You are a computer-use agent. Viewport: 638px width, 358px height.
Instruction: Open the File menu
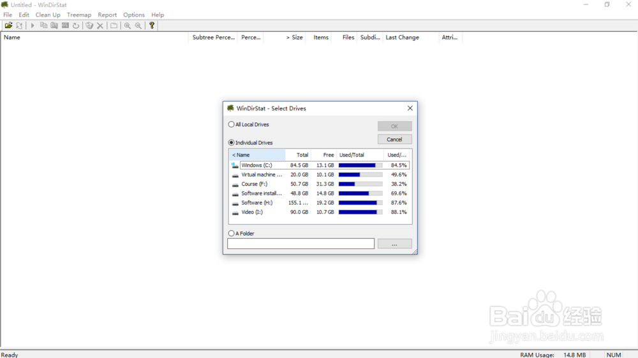tap(8, 15)
